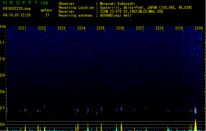Select the filename 0410032220.png

click(x=17, y=9)
